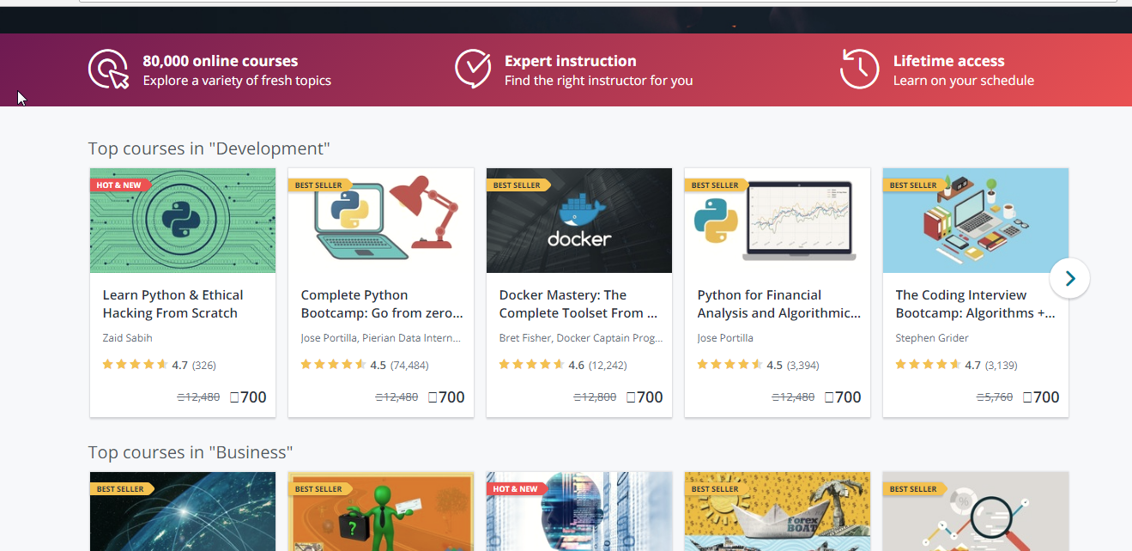Open Complete Python Bootcamp laptop thumbnail
The width and height of the screenshot is (1132, 551).
381,221
